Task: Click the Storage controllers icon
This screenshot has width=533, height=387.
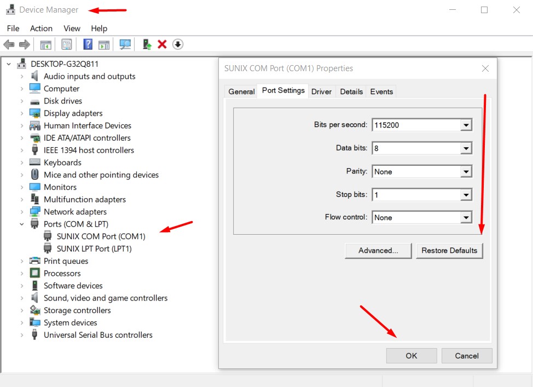Action: coord(34,310)
